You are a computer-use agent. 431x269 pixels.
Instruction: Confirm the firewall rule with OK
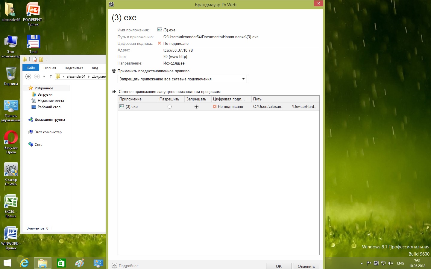279,266
